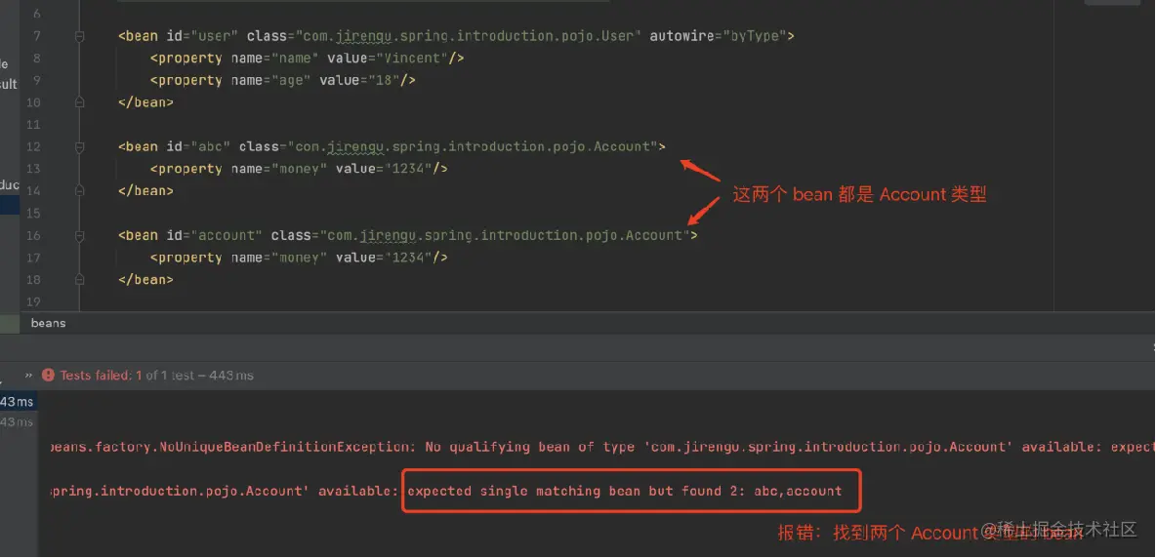Collapse the fold marker on line 14
1156x558 pixels.
pyautogui.click(x=80, y=190)
